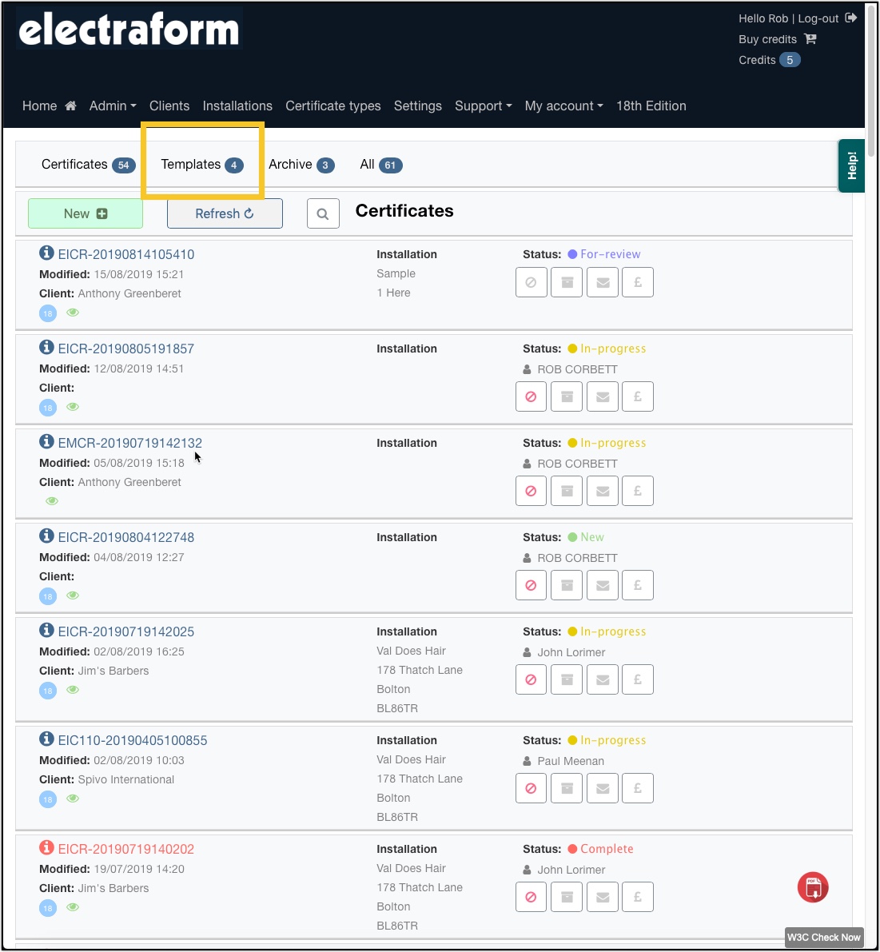The height and width of the screenshot is (952, 880).
Task: Toggle the eye icon for EICR-20190719140202
Action: pos(73,907)
